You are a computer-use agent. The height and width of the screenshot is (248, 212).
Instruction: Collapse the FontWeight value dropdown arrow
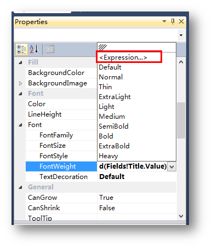click(171, 166)
